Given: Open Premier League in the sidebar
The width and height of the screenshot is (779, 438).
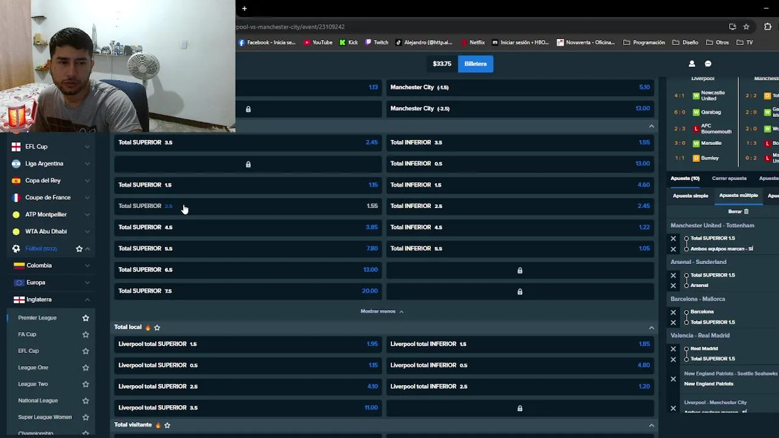Looking at the screenshot, I should pyautogui.click(x=37, y=318).
